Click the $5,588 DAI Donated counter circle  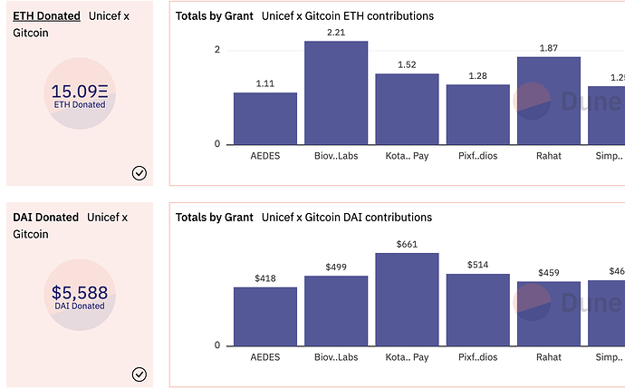[80, 295]
